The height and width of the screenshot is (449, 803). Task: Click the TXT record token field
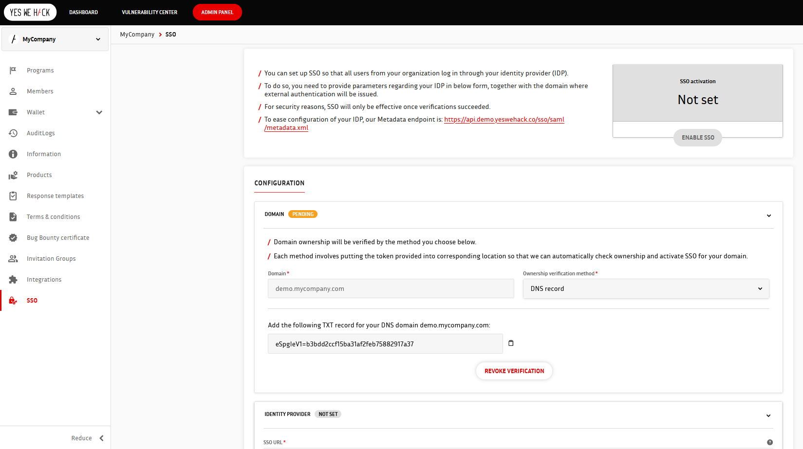[385, 344]
